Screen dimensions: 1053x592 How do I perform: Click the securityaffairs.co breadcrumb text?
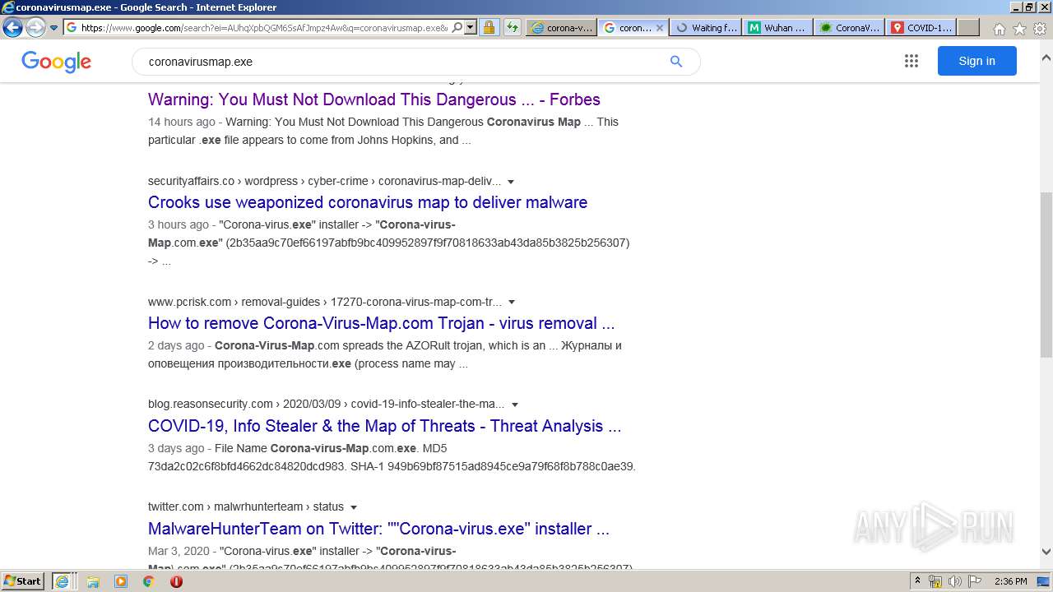pyautogui.click(x=324, y=182)
